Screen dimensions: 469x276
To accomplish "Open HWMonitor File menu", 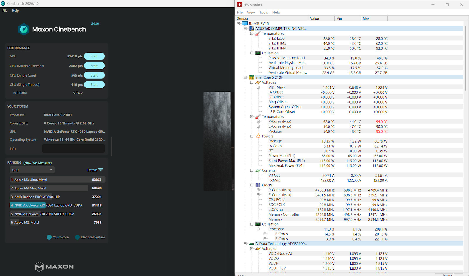I will click(240, 12).
